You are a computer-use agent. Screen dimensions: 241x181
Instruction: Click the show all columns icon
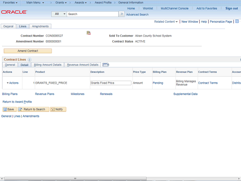pos(105,65)
